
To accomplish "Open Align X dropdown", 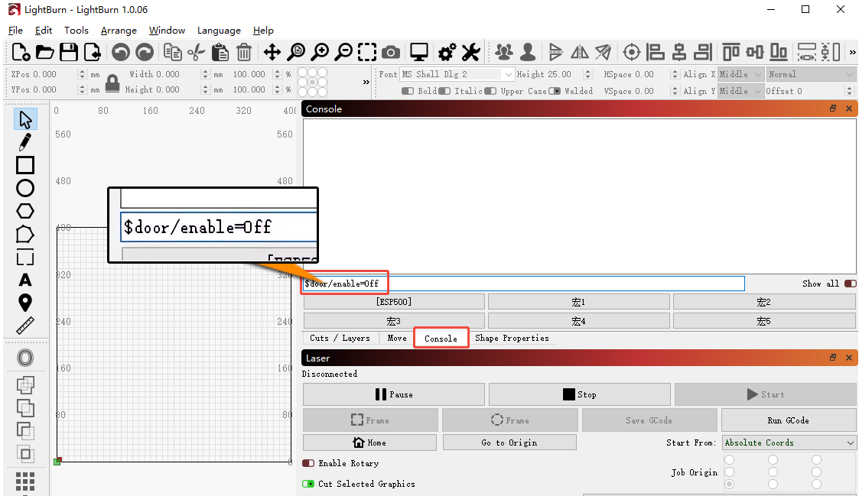I will click(740, 74).
